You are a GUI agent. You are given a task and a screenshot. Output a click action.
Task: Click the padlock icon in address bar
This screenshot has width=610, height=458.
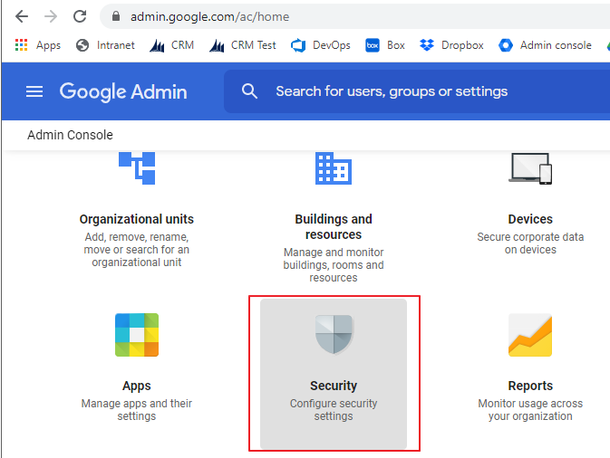[x=115, y=16]
